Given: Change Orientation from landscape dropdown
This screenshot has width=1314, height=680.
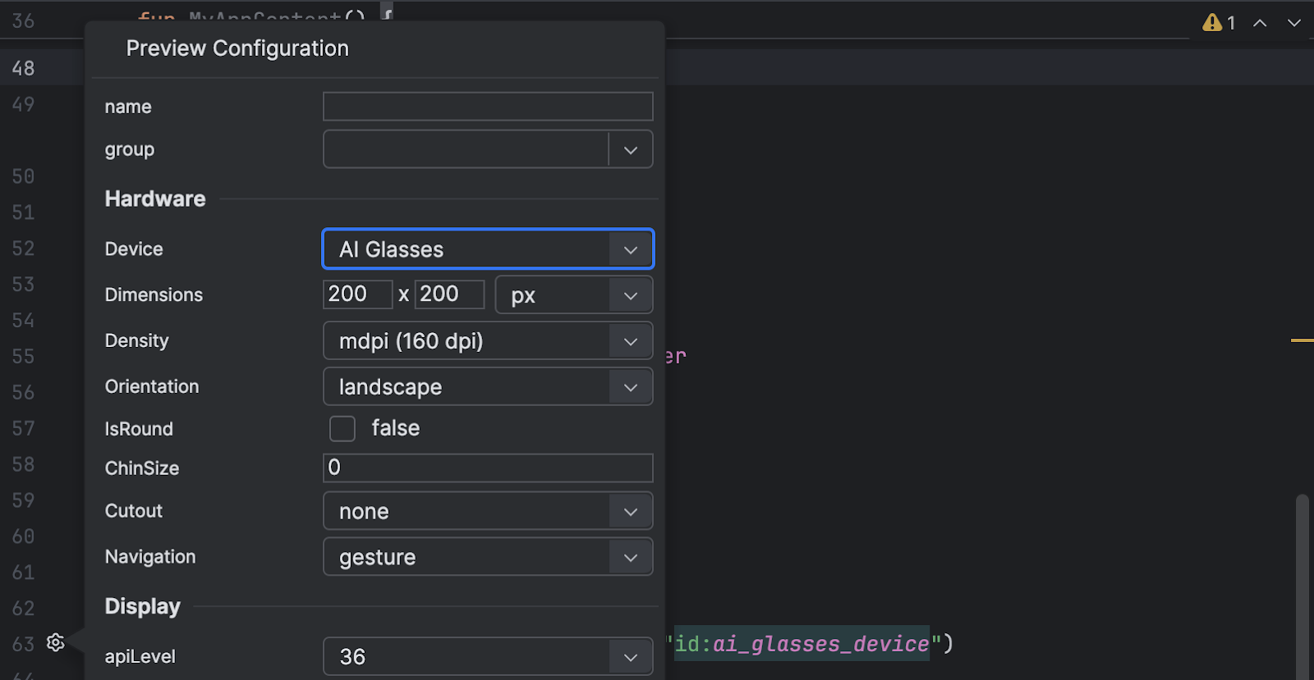Looking at the screenshot, I should click(488, 387).
